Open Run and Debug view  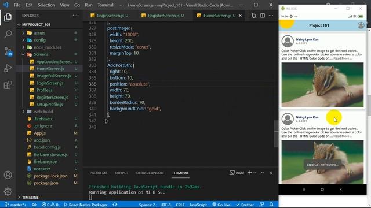[8, 68]
